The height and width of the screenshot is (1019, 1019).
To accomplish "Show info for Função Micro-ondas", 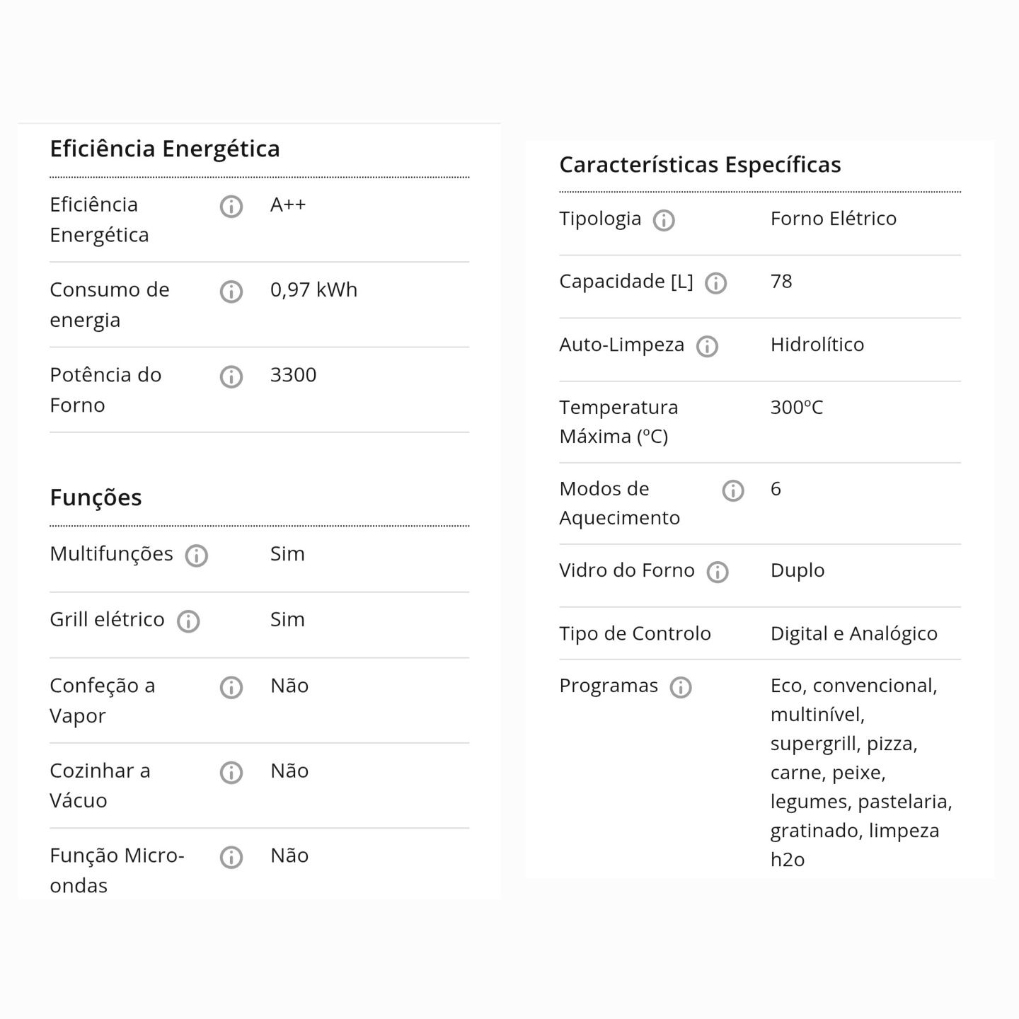I will pos(231,857).
